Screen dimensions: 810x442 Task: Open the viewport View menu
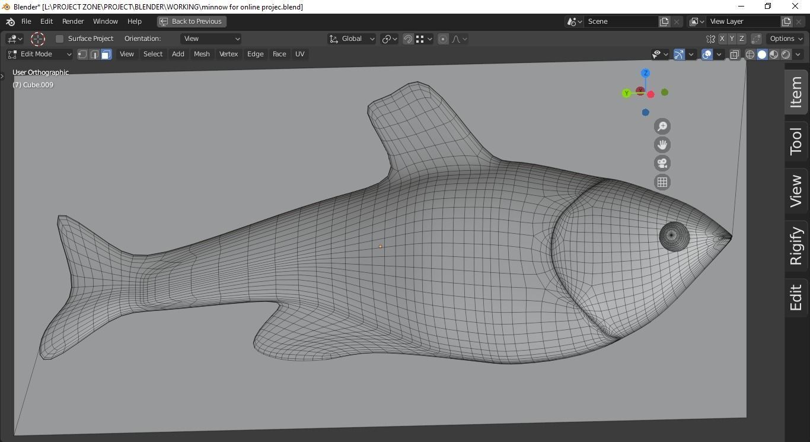[x=127, y=54]
